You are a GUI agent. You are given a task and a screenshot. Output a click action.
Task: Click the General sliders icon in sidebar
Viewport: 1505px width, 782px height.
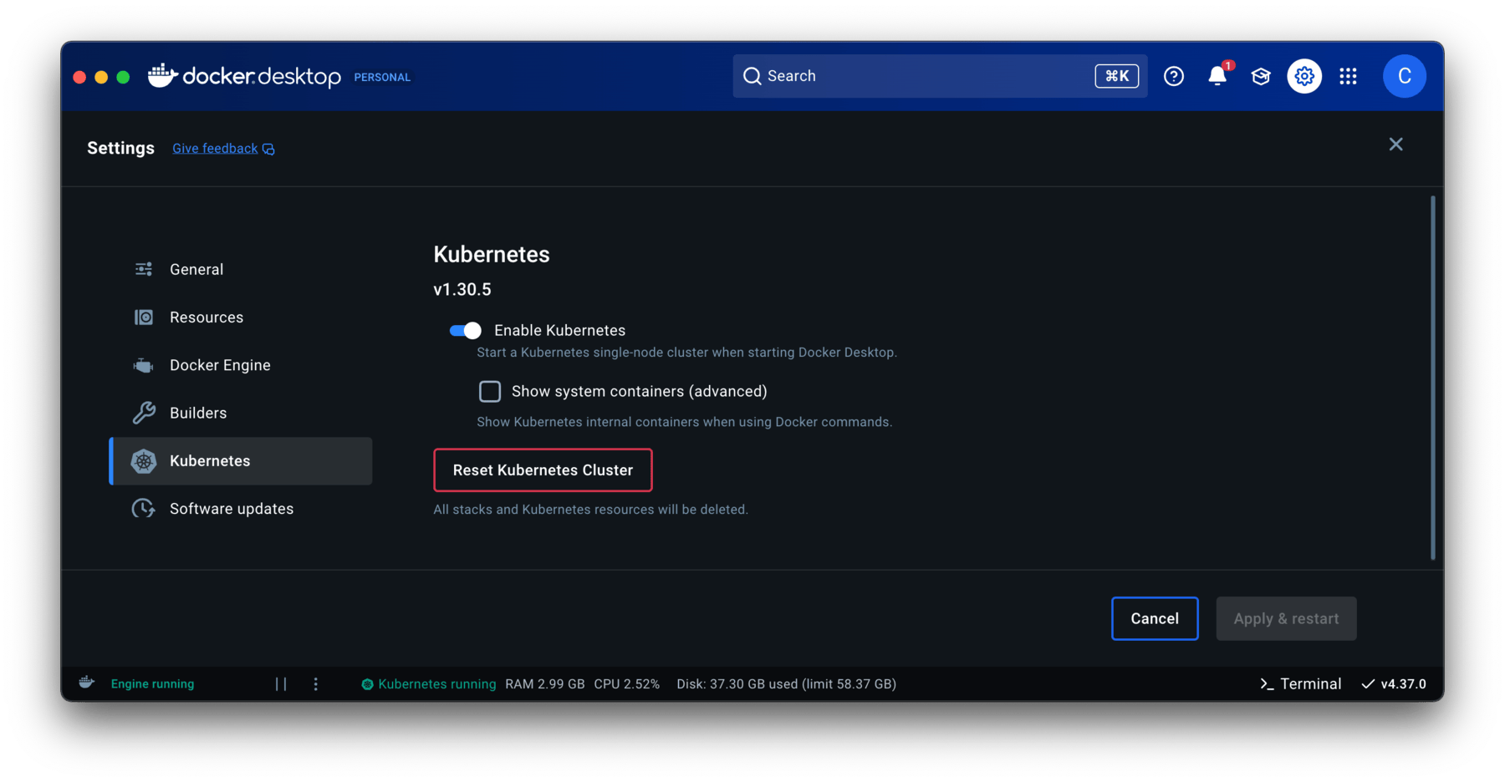pyautogui.click(x=144, y=269)
